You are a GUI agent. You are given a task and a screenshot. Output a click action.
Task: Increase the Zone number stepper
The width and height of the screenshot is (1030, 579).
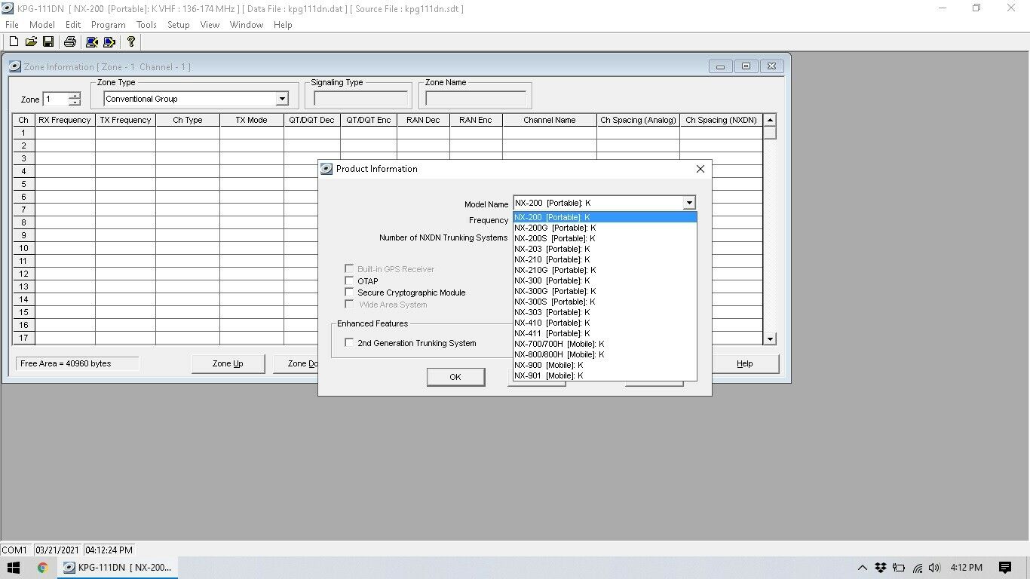[75, 96]
